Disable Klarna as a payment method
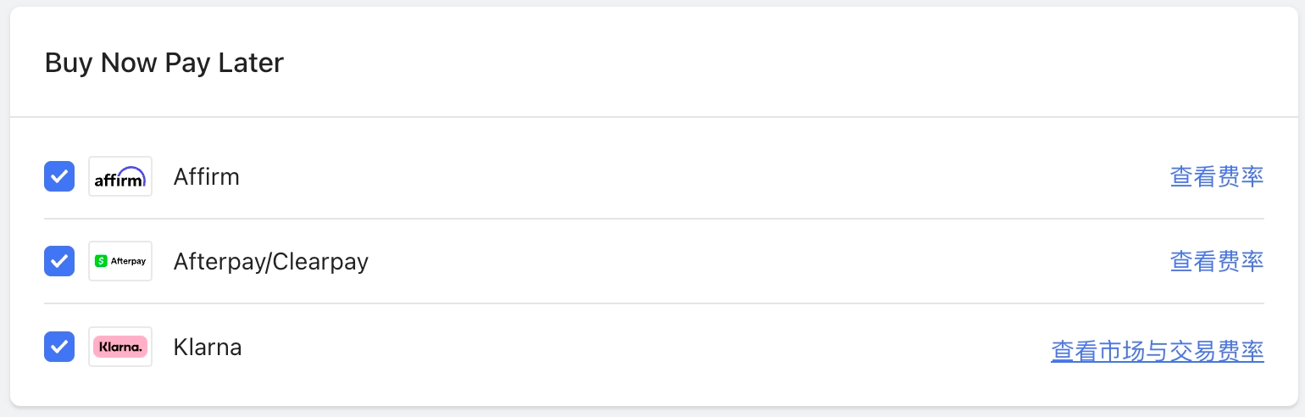Screen dimensions: 1305x417 59,347
